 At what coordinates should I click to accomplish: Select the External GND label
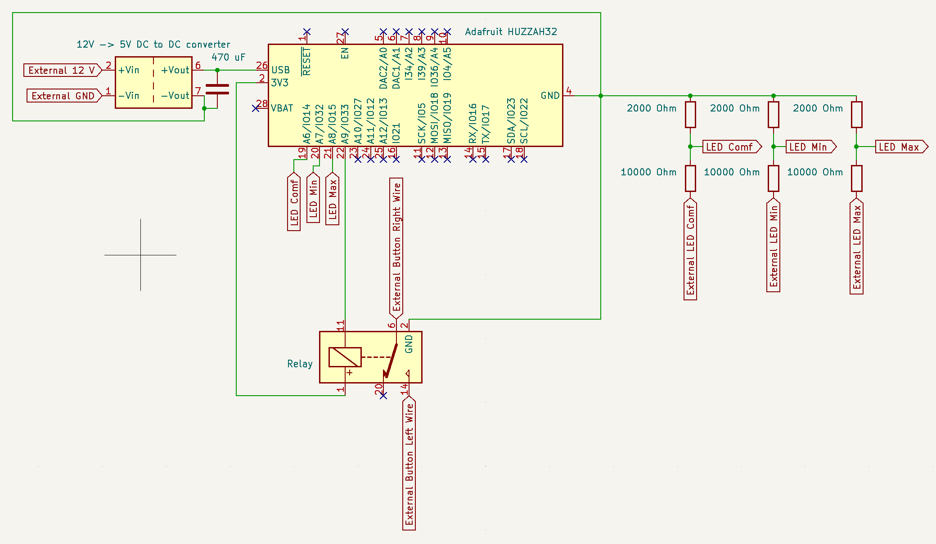tap(64, 96)
